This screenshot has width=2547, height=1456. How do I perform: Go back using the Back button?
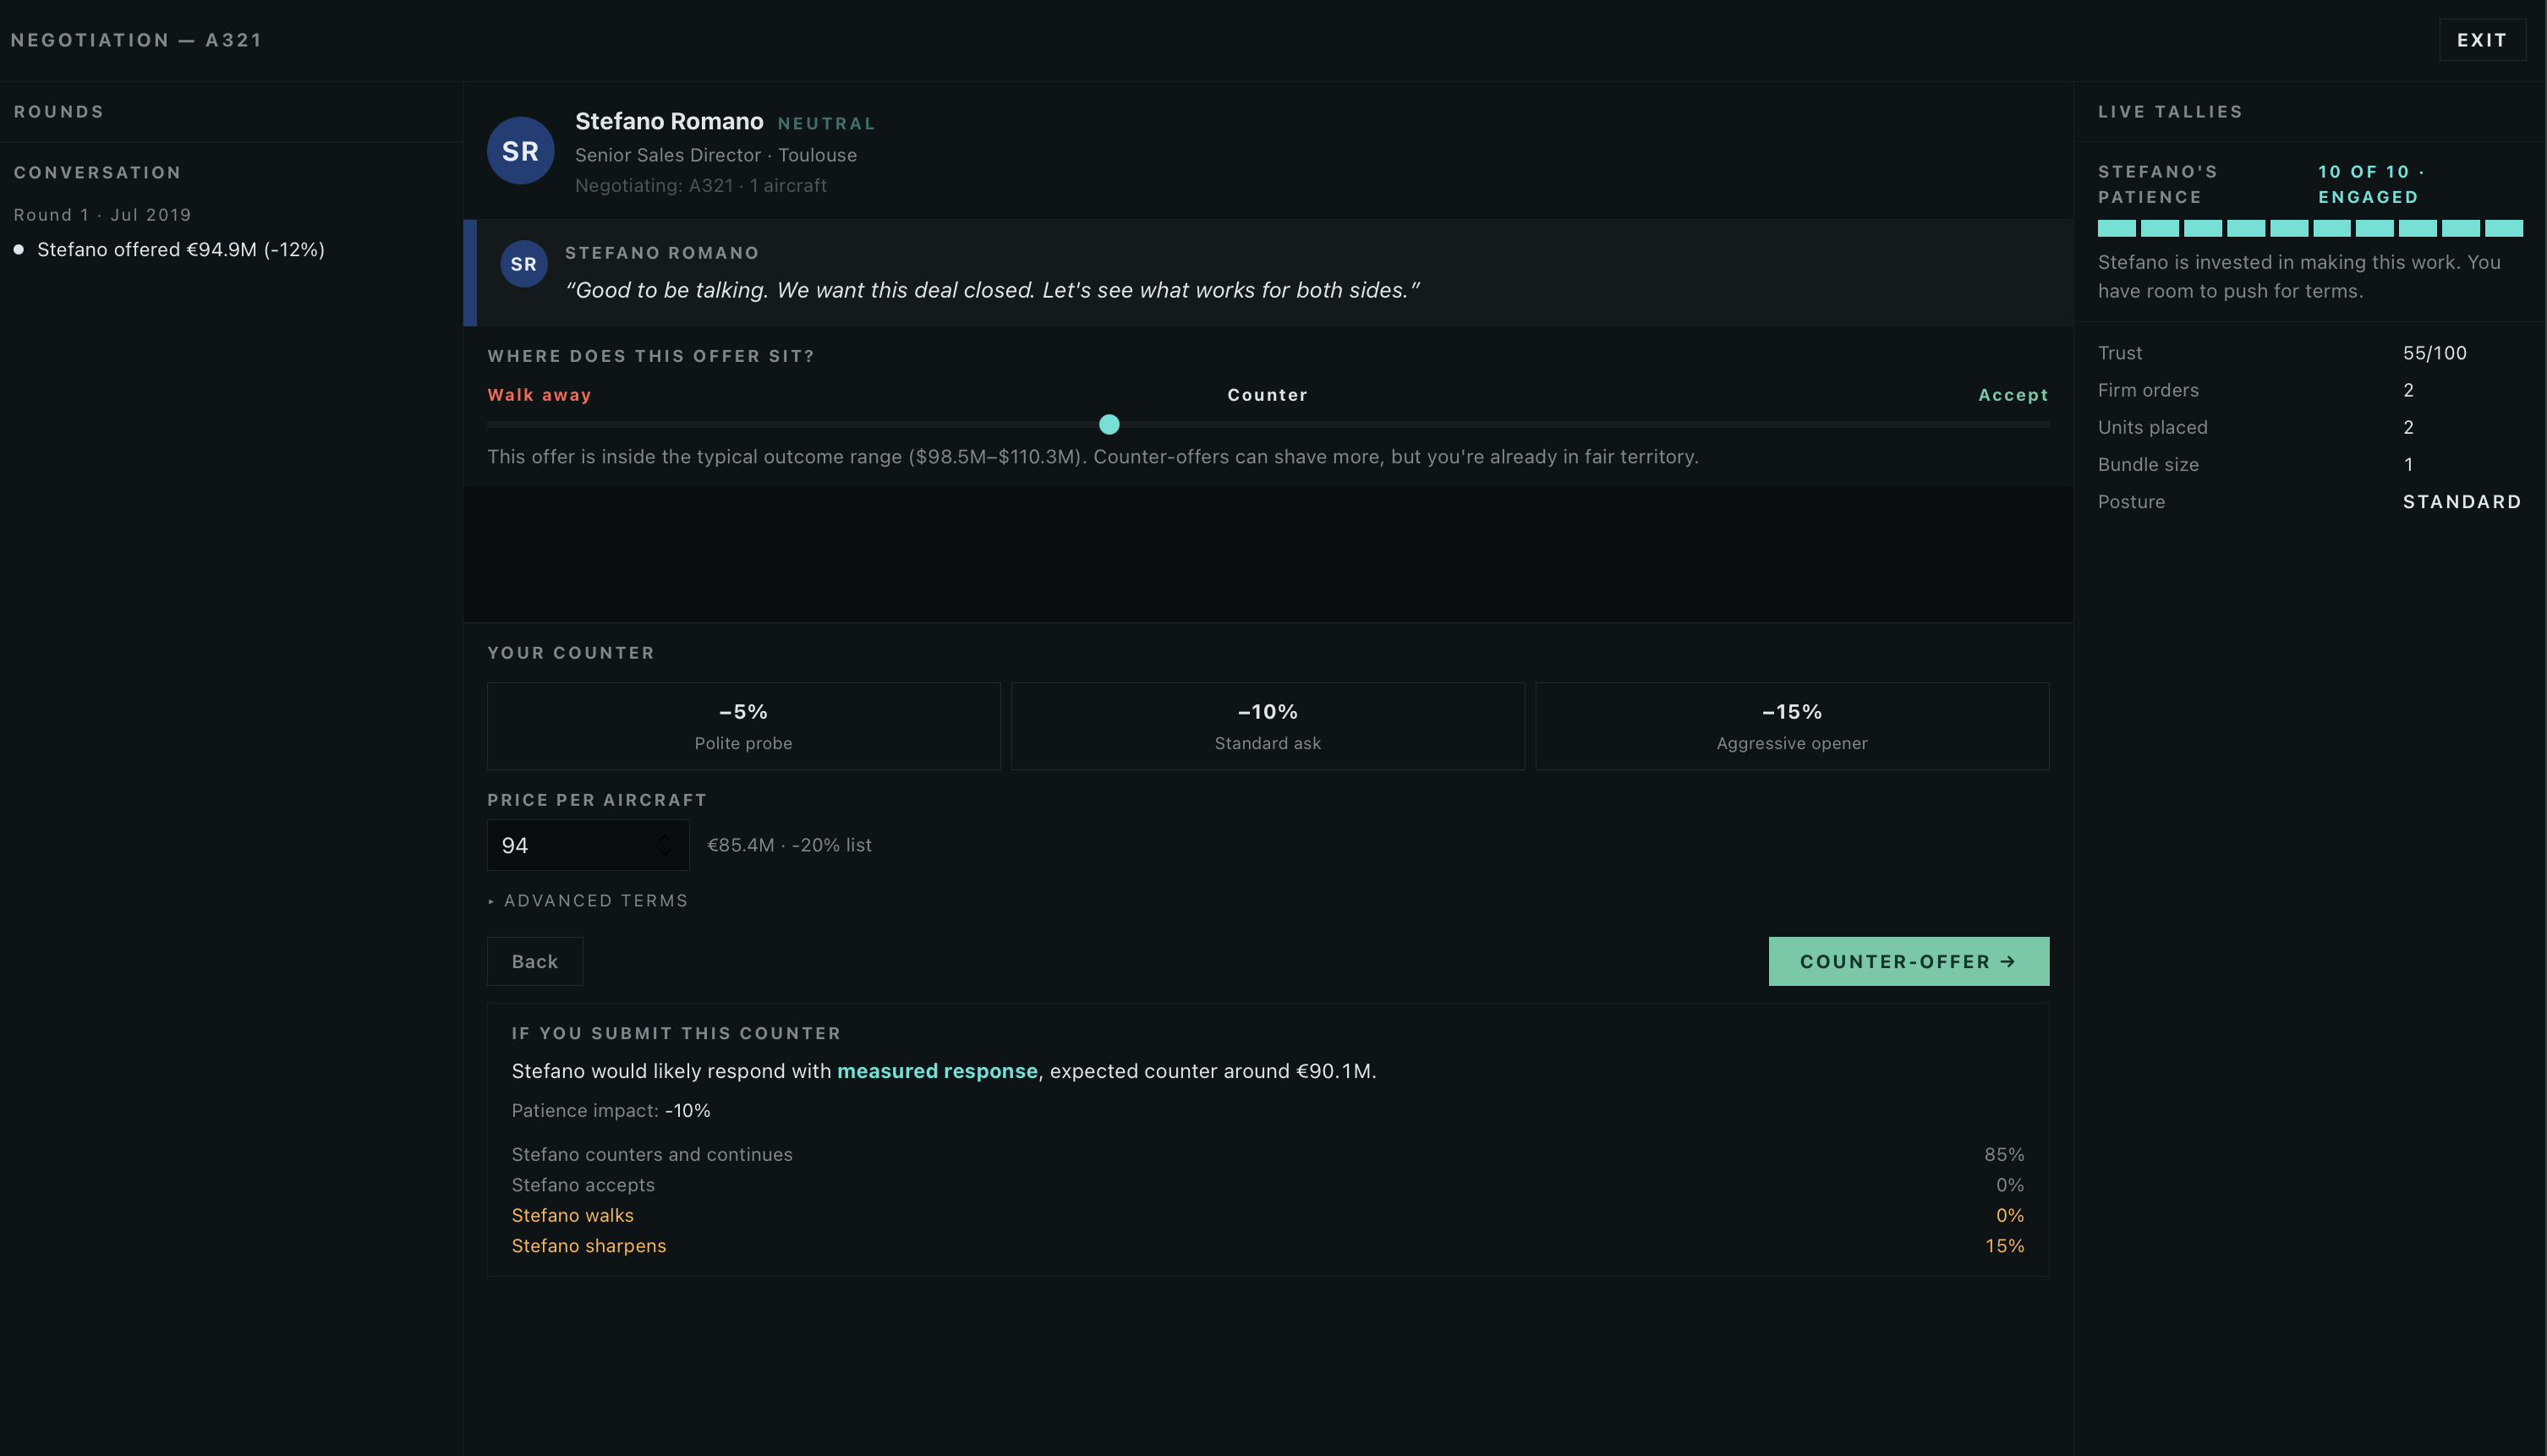click(x=535, y=961)
